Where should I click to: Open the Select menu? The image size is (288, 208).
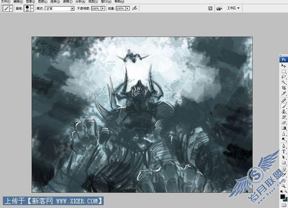click(x=55, y=1)
